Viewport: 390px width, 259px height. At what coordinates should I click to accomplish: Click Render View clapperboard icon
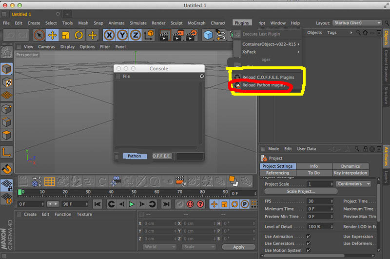click(x=165, y=35)
